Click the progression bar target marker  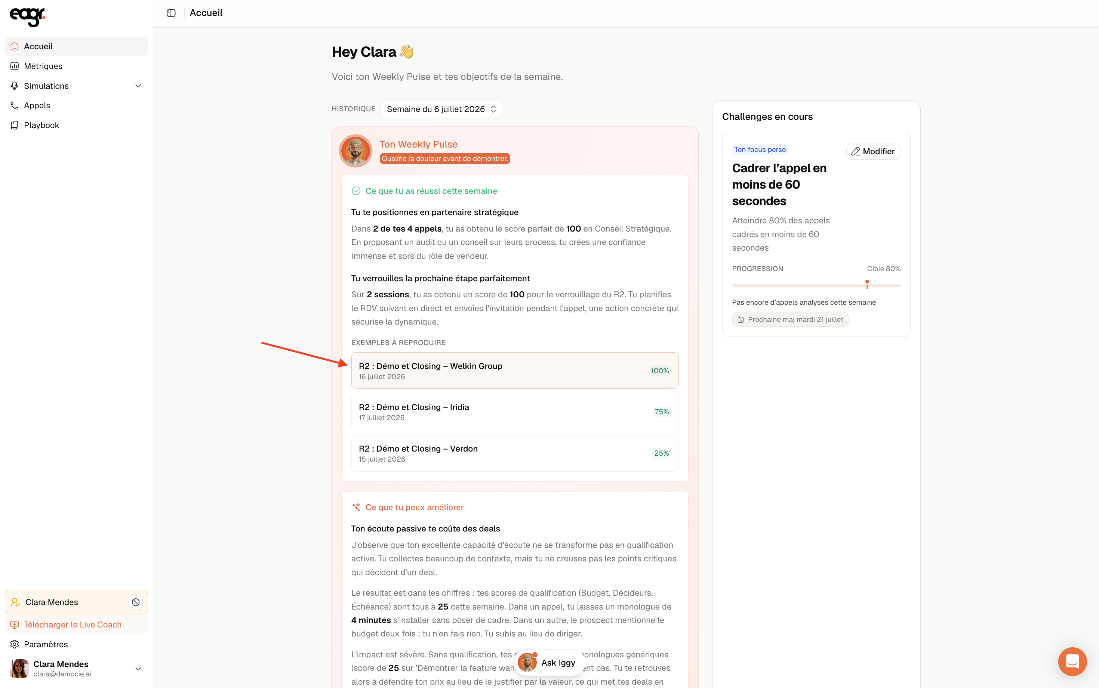coord(867,284)
